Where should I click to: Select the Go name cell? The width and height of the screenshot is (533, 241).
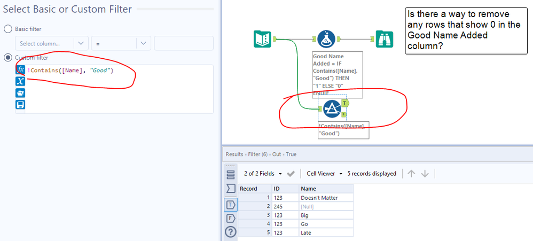click(x=326, y=224)
